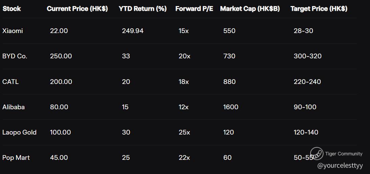Select the CATL stock name cell
The width and height of the screenshot is (370, 174).
(x=10, y=82)
